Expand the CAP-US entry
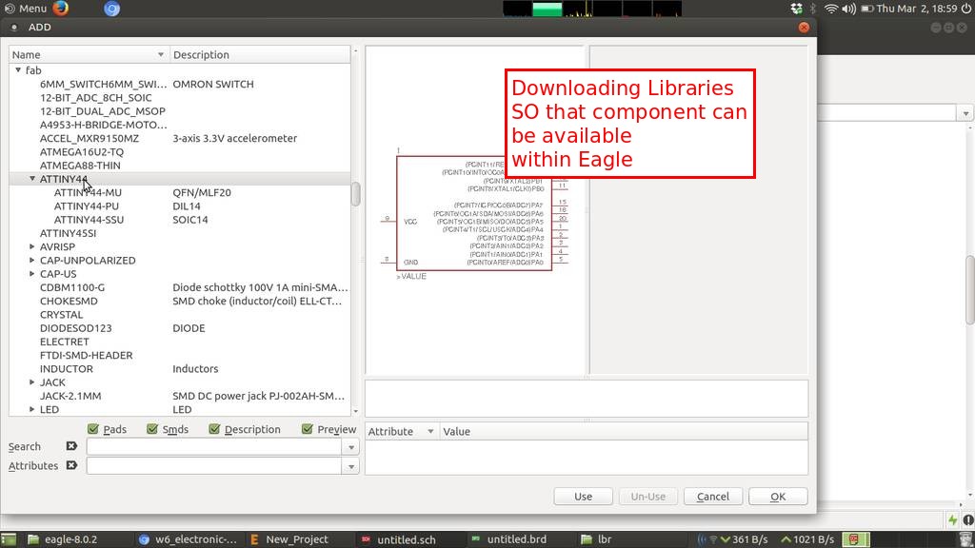The width and height of the screenshot is (975, 548). point(32,274)
